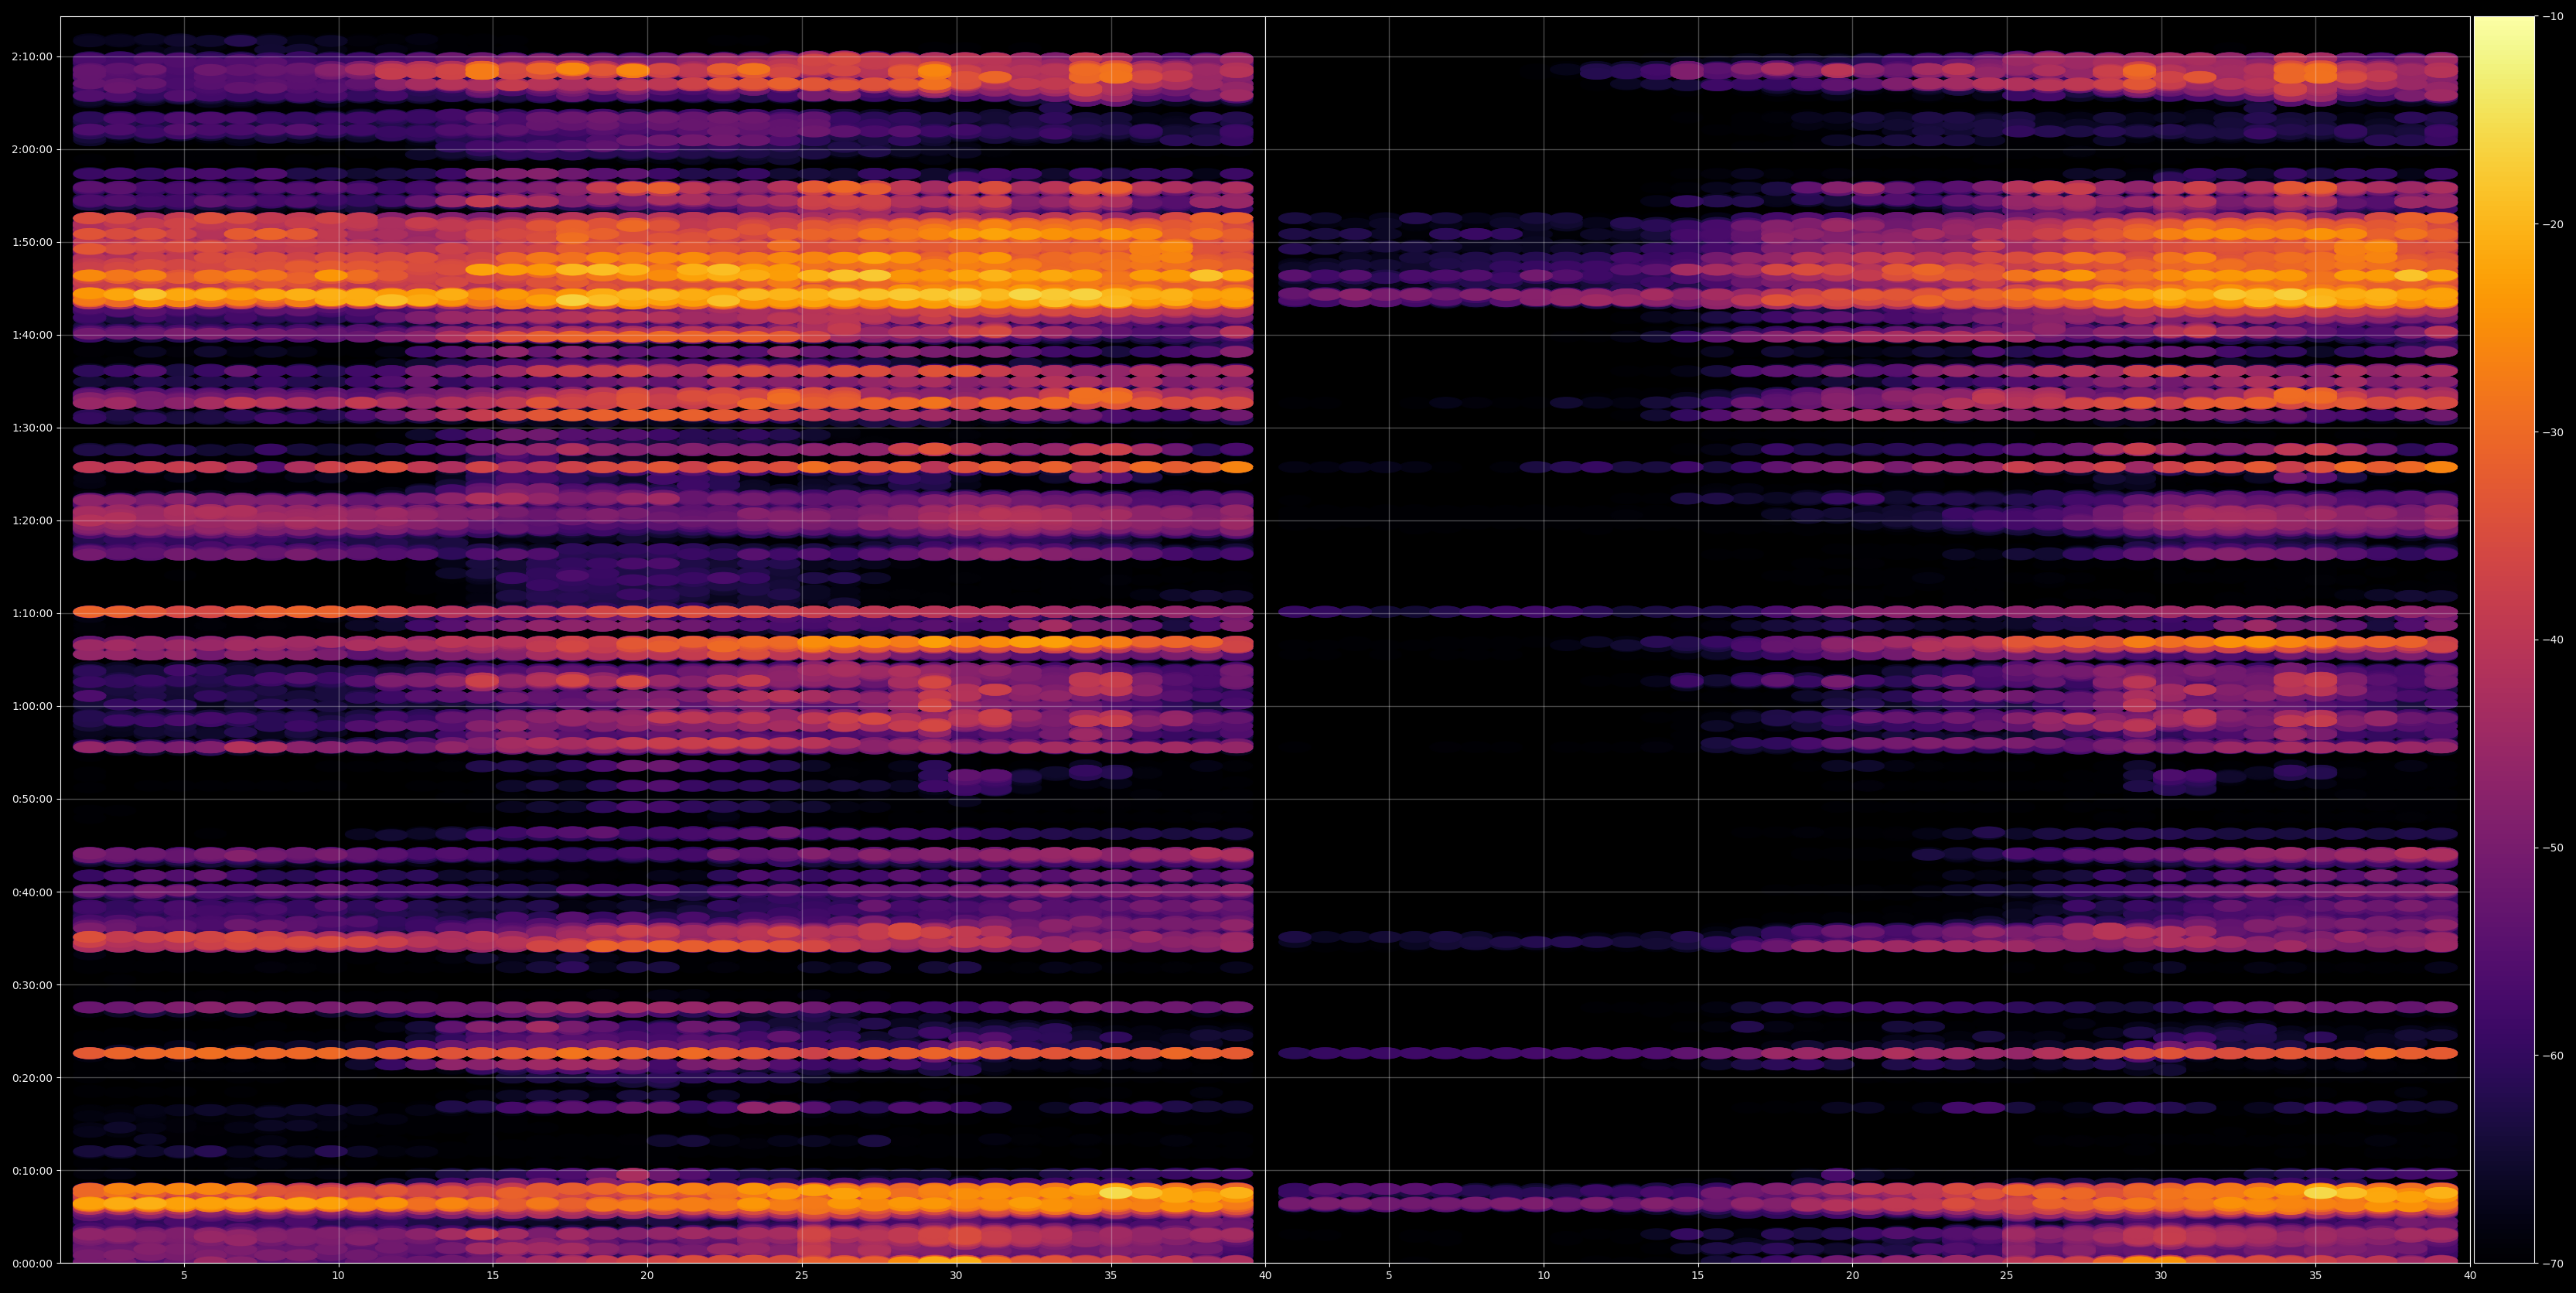Click the "−60" colorbar tick label
Image resolution: width=2576 pixels, height=1293 pixels.
(2552, 1056)
